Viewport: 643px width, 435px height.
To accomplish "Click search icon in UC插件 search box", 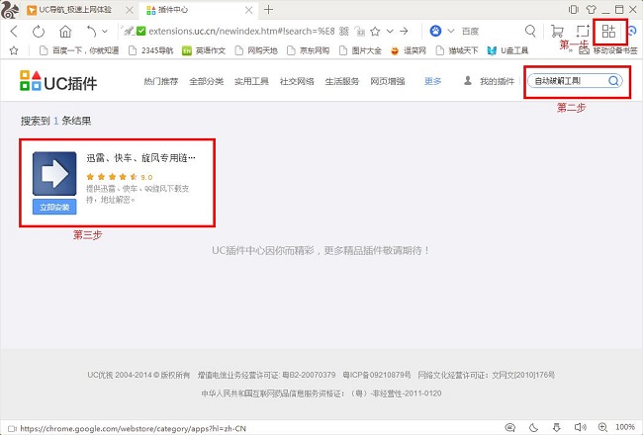I will pyautogui.click(x=613, y=82).
